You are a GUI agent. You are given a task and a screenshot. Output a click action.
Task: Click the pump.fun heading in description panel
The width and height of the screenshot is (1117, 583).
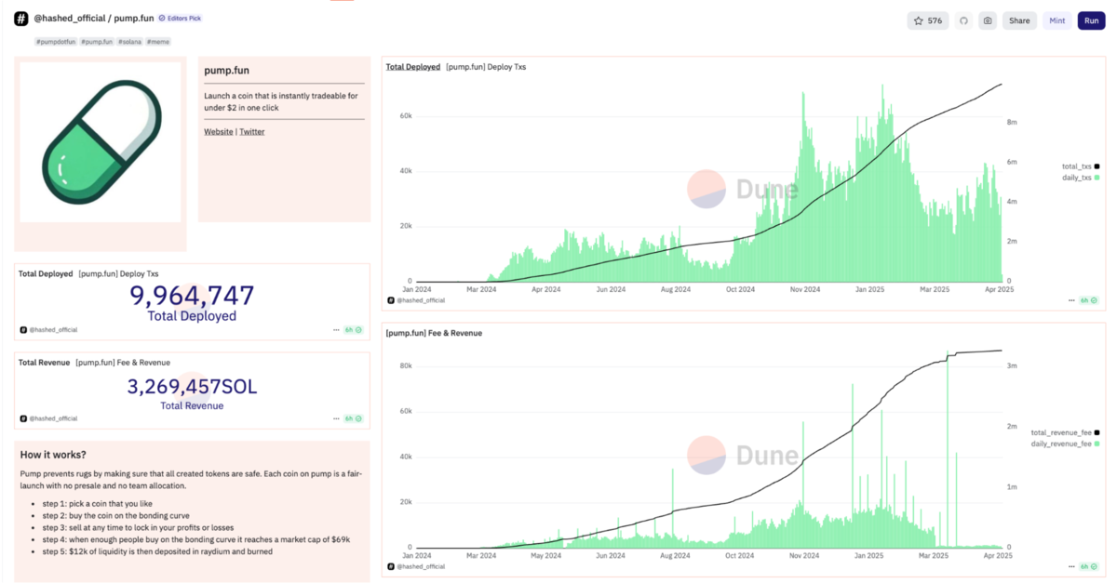click(x=226, y=70)
